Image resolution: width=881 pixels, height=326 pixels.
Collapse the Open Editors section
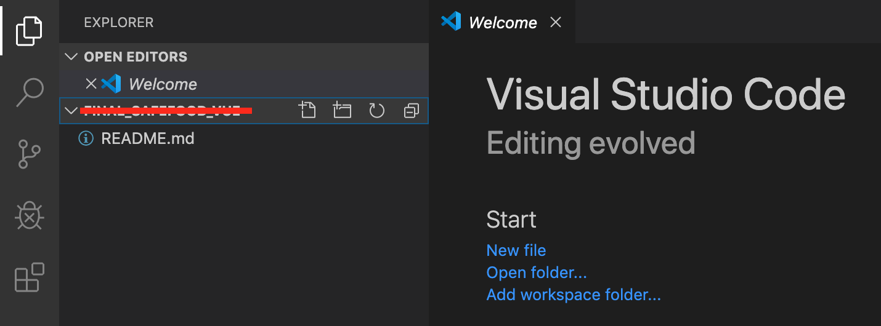pyautogui.click(x=71, y=57)
